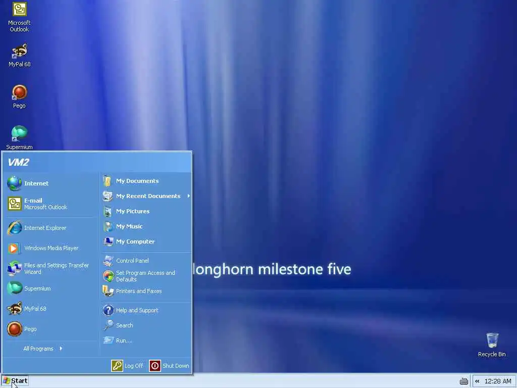
Task: Click Control Panel icon
Action: 108,261
